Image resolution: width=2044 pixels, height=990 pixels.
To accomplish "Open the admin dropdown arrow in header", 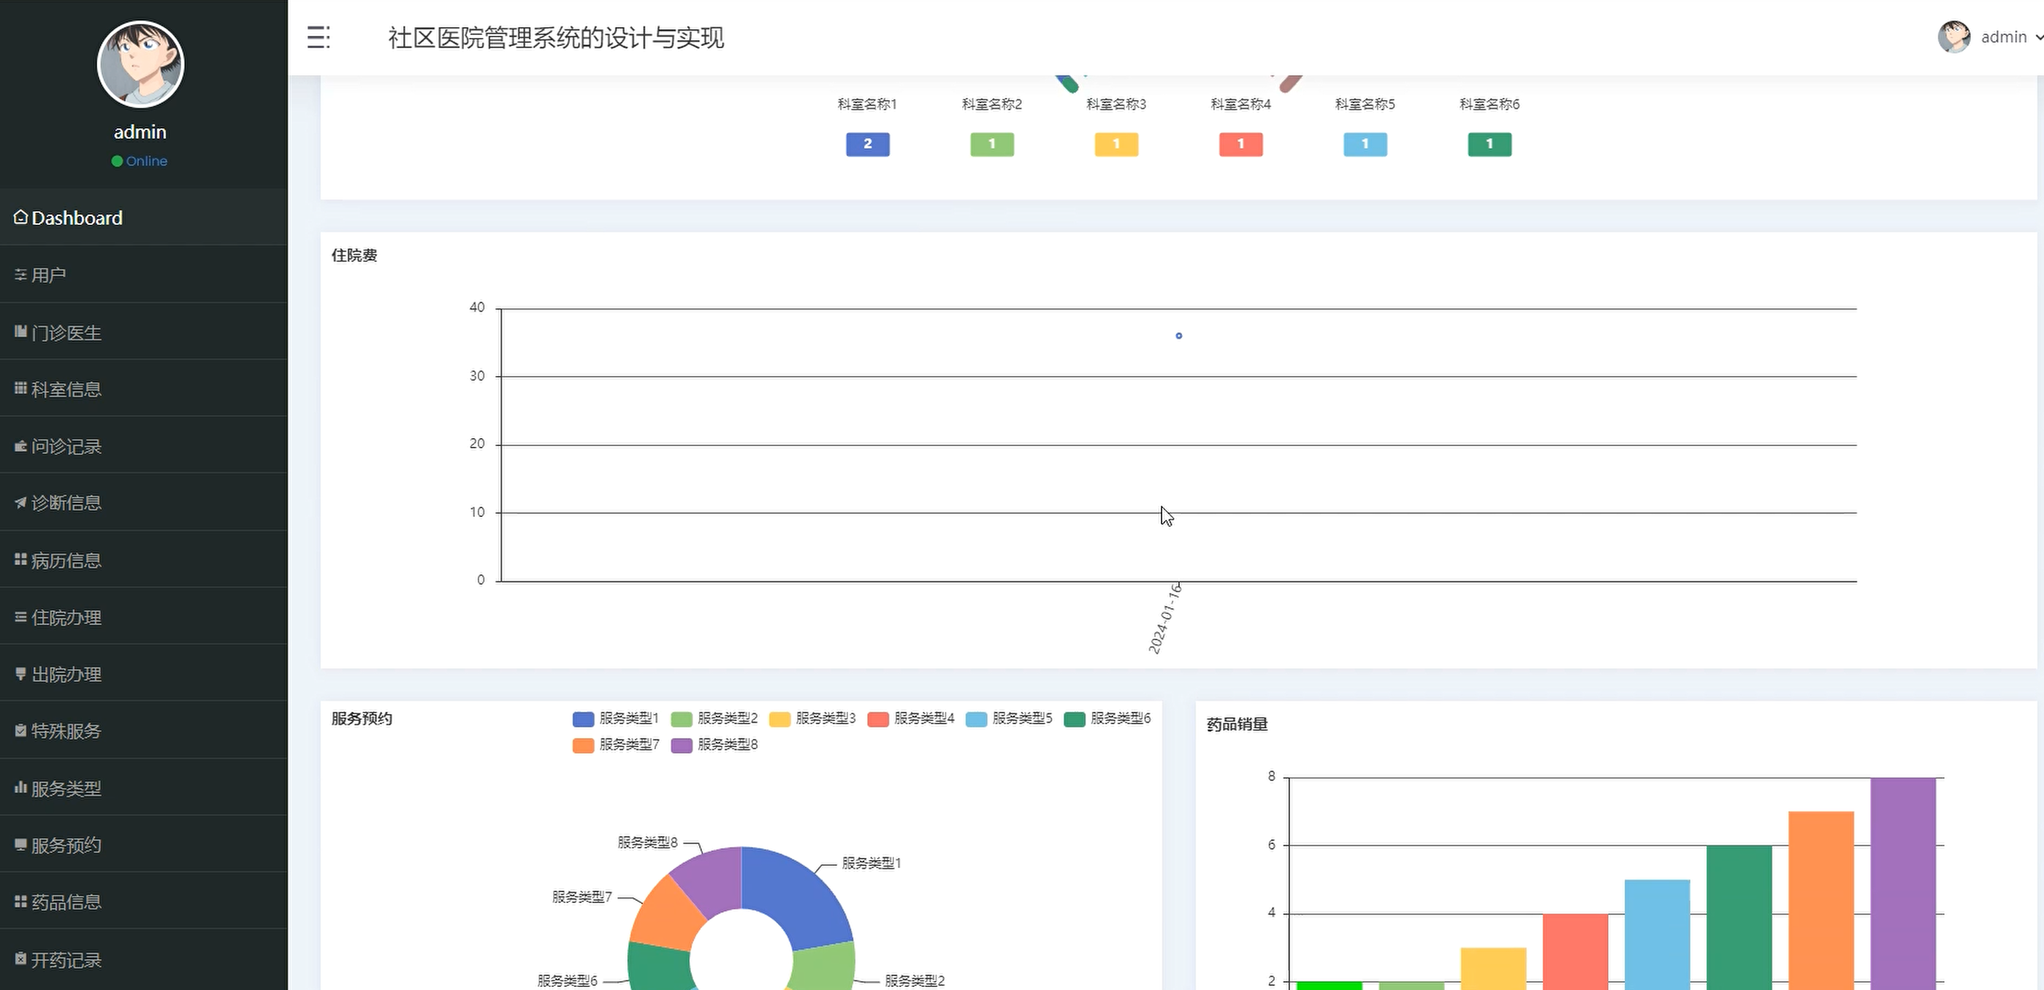I will (x=2038, y=37).
